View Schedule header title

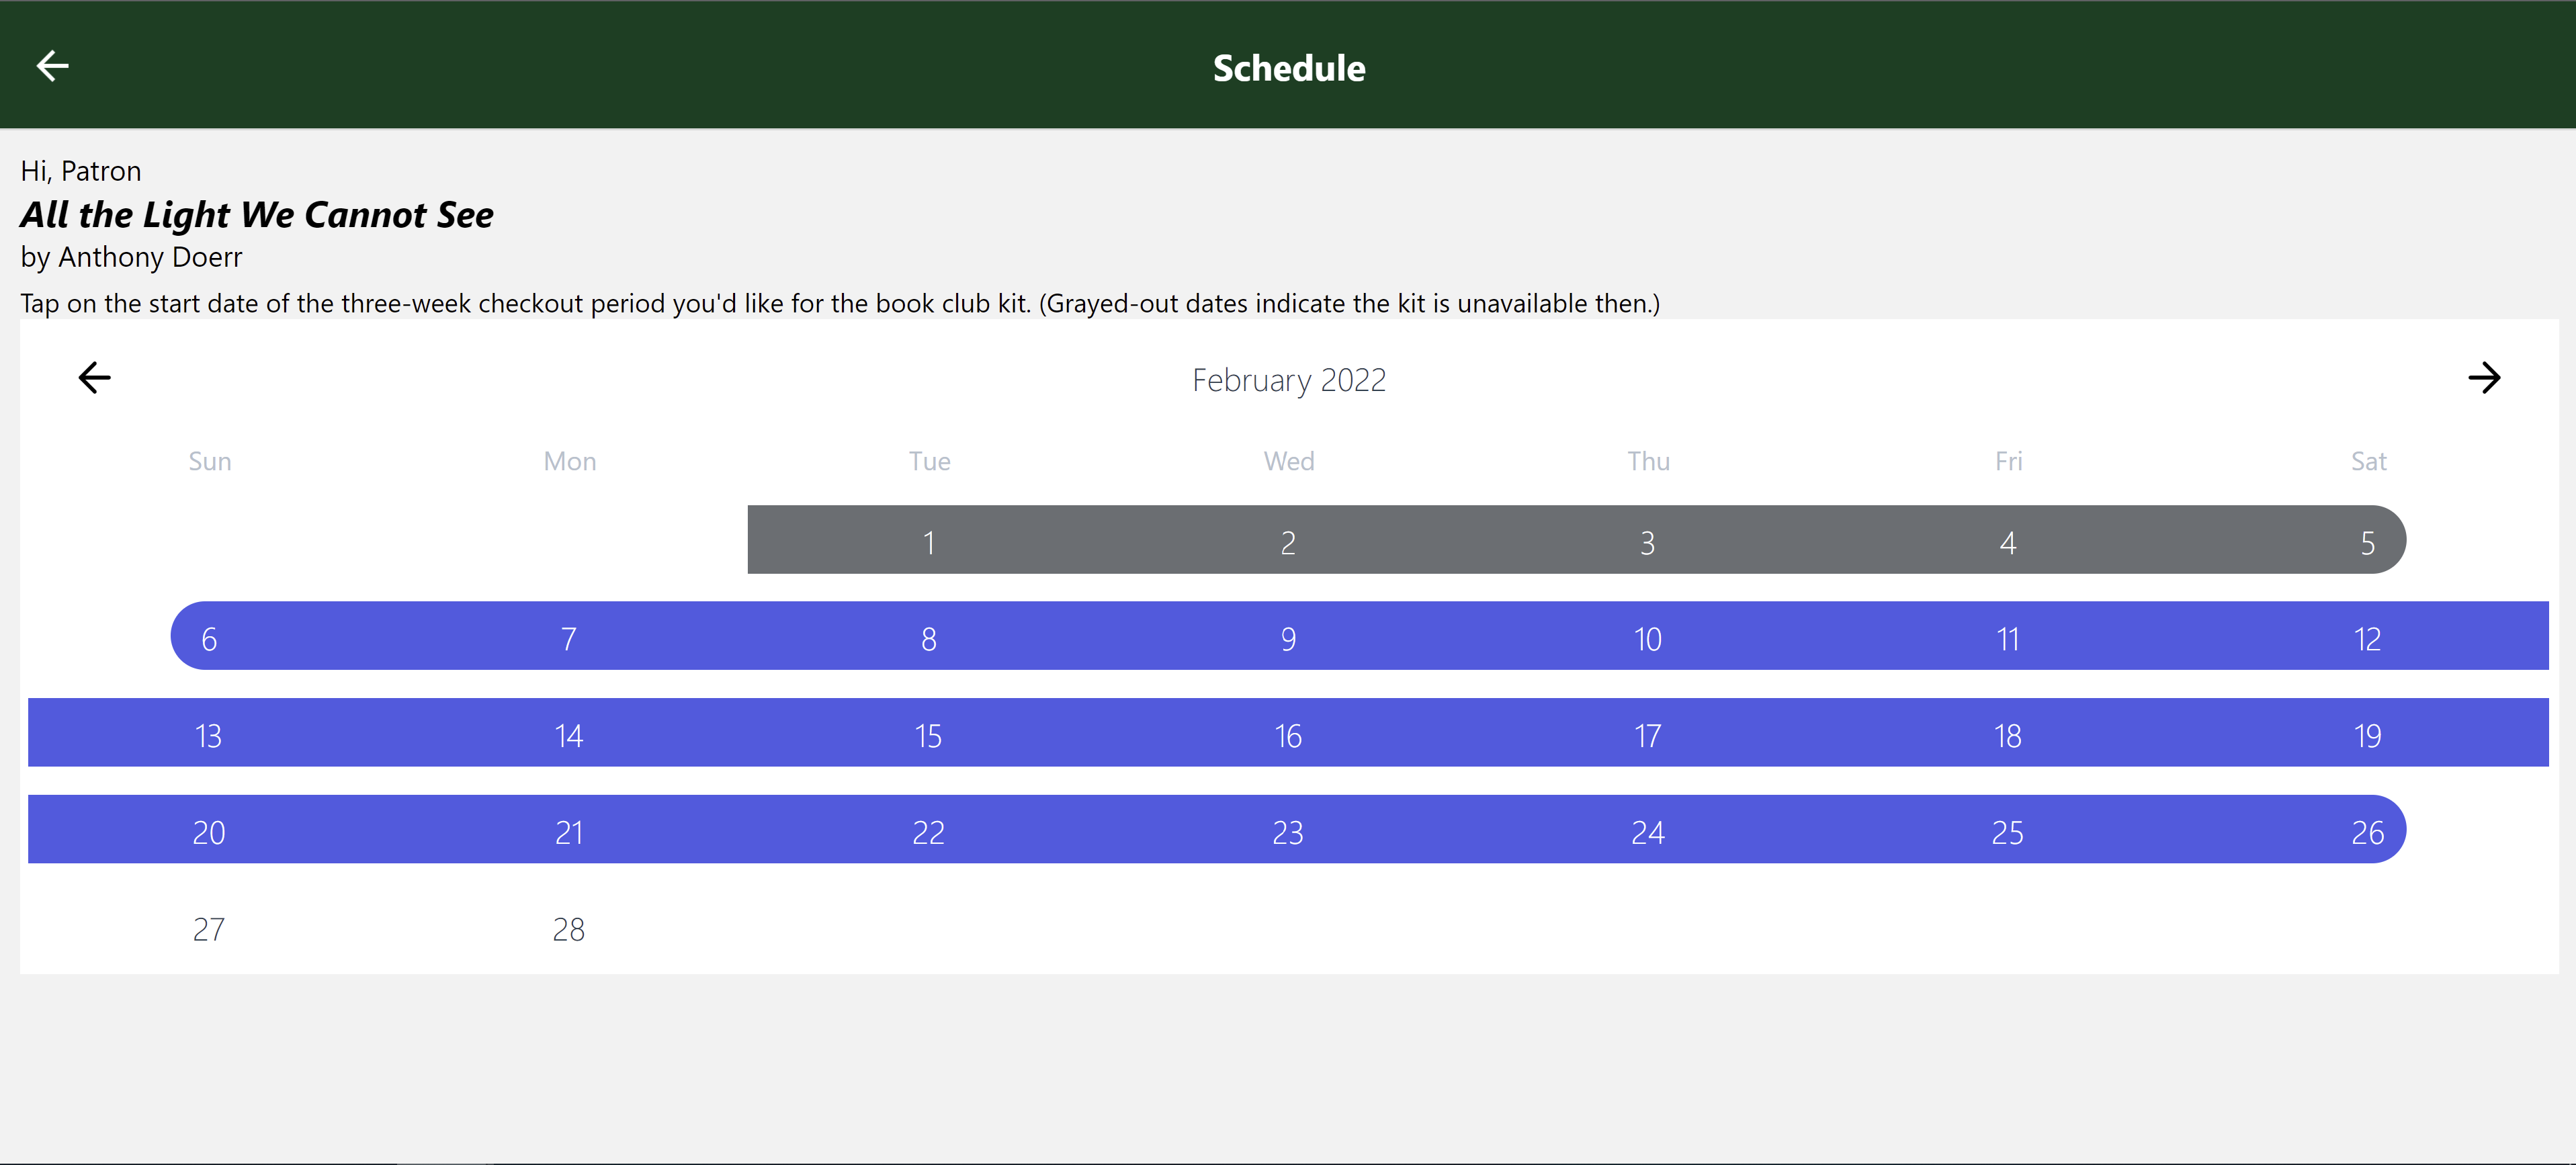tap(1288, 66)
